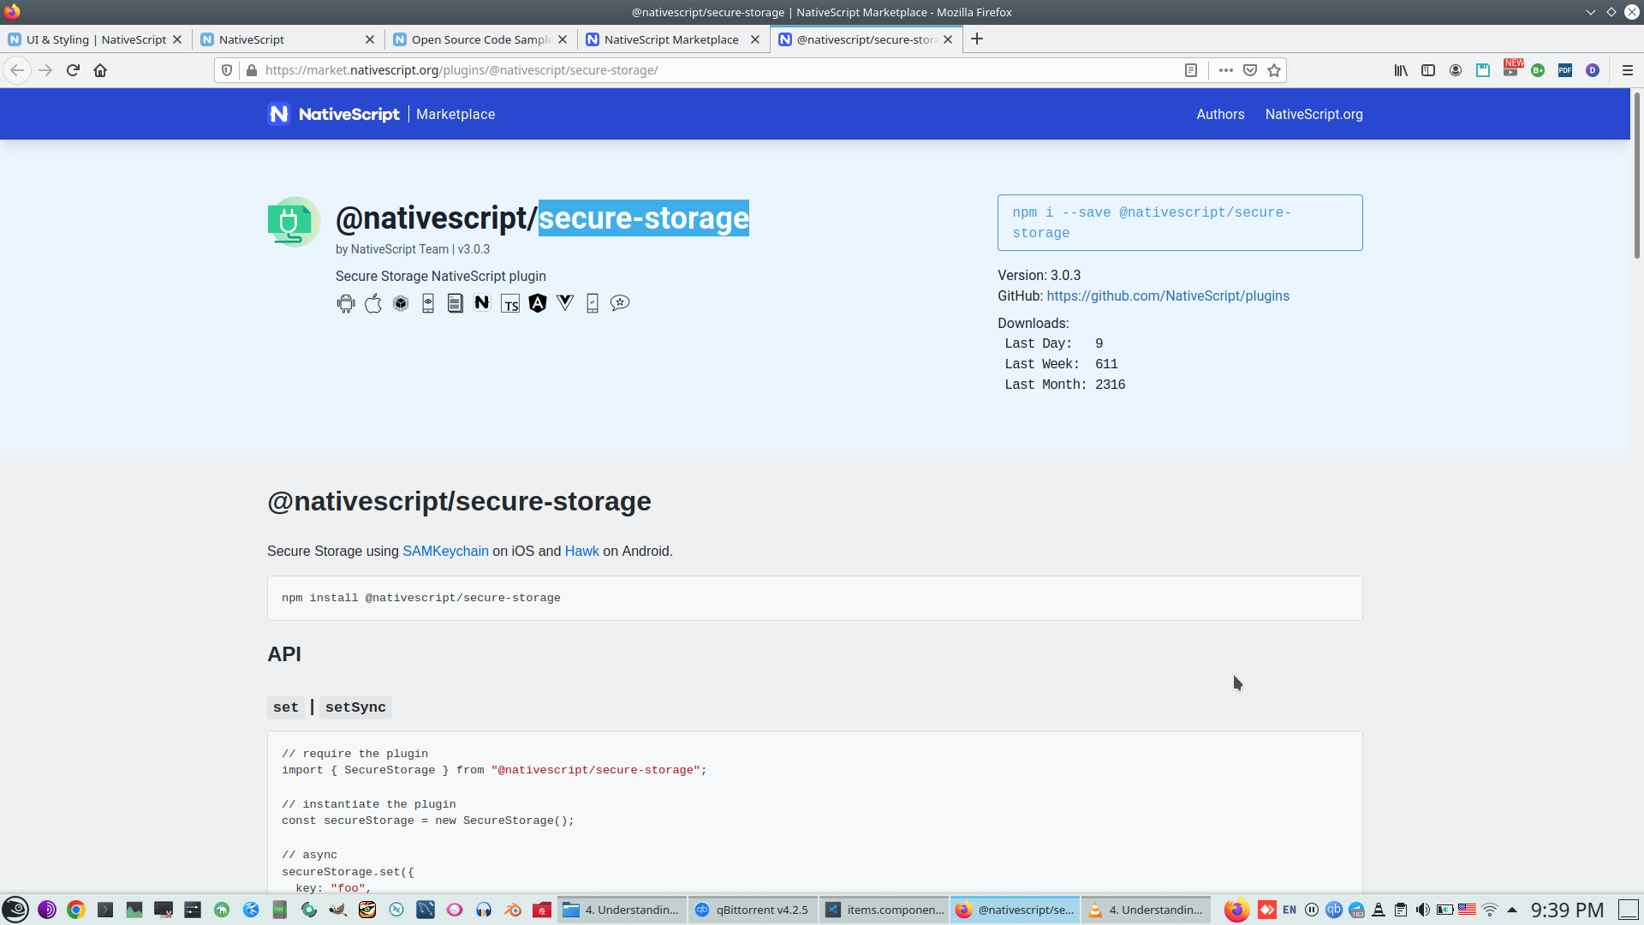
Task: Toggle the Firefox sidebar view
Action: (x=1428, y=70)
